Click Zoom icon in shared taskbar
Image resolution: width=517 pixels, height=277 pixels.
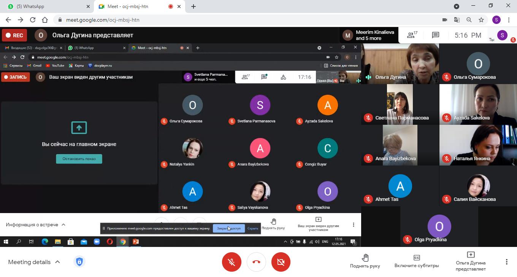click(x=97, y=242)
